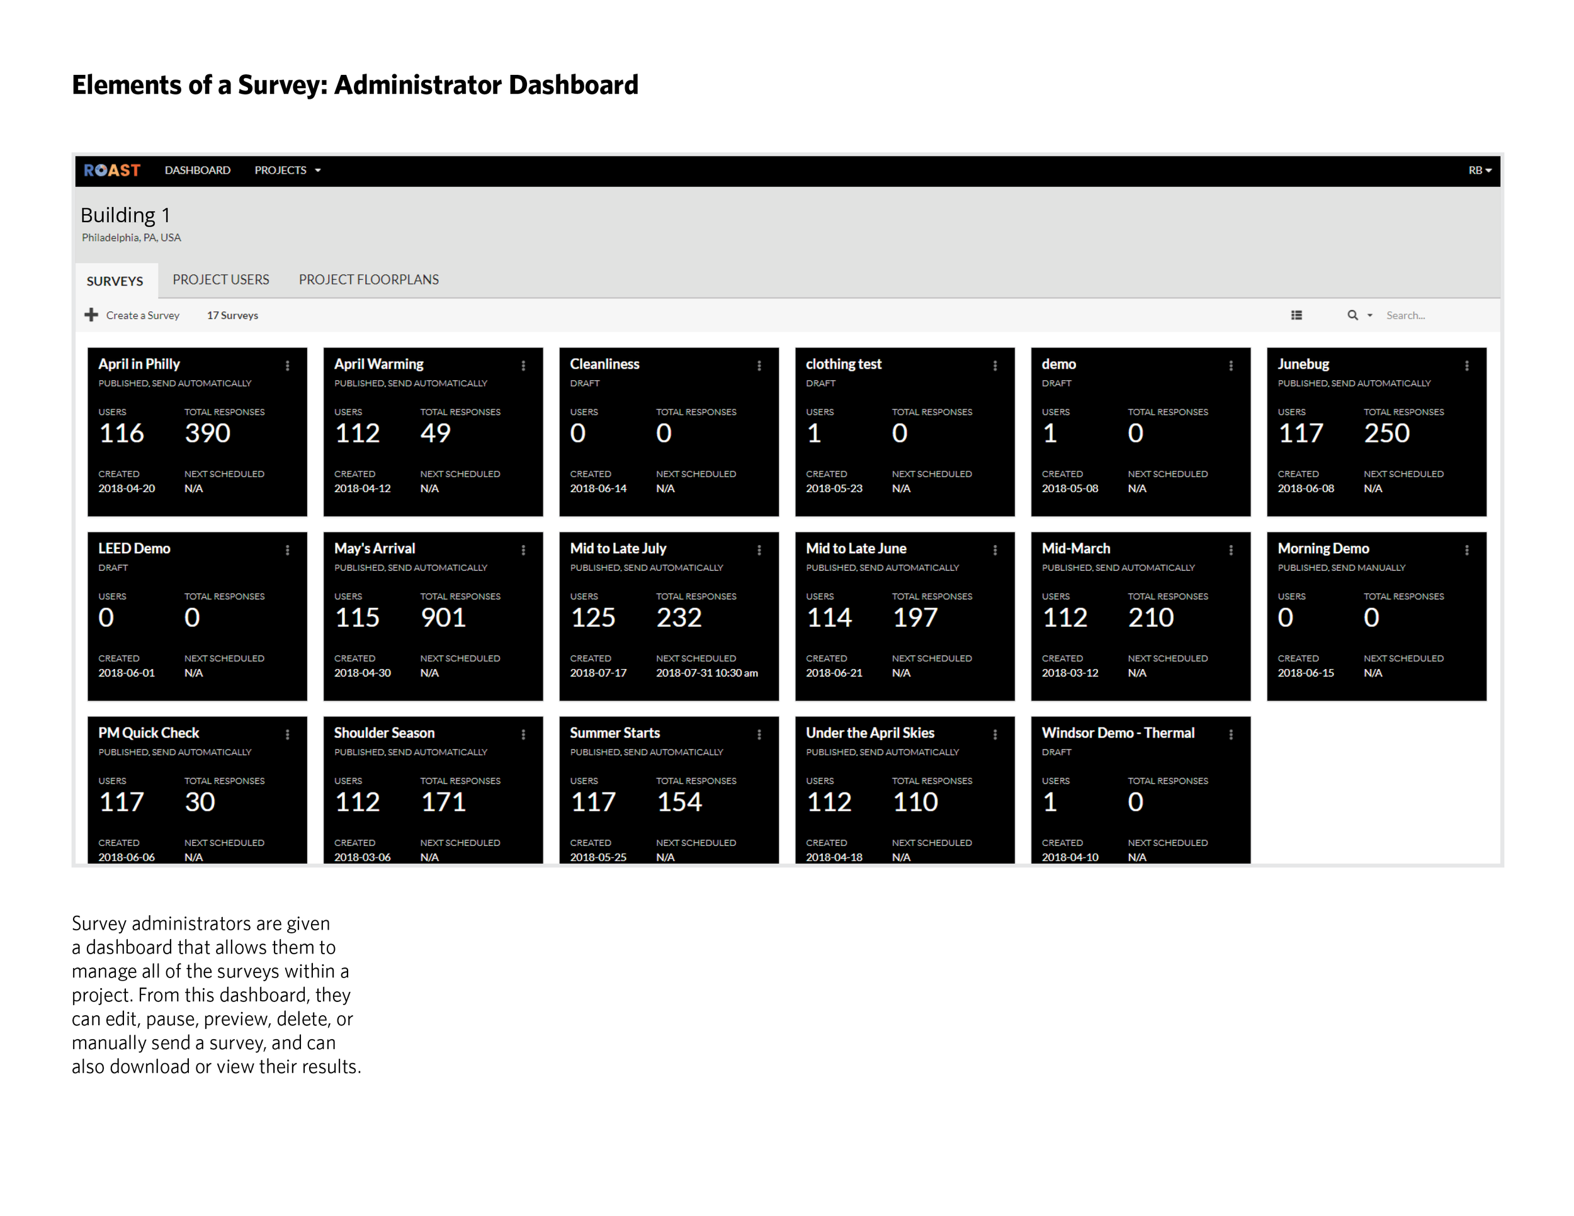Select created date 2018-03-12 on Mid-March
Screen dimensions: 1574x1216
click(x=1070, y=673)
